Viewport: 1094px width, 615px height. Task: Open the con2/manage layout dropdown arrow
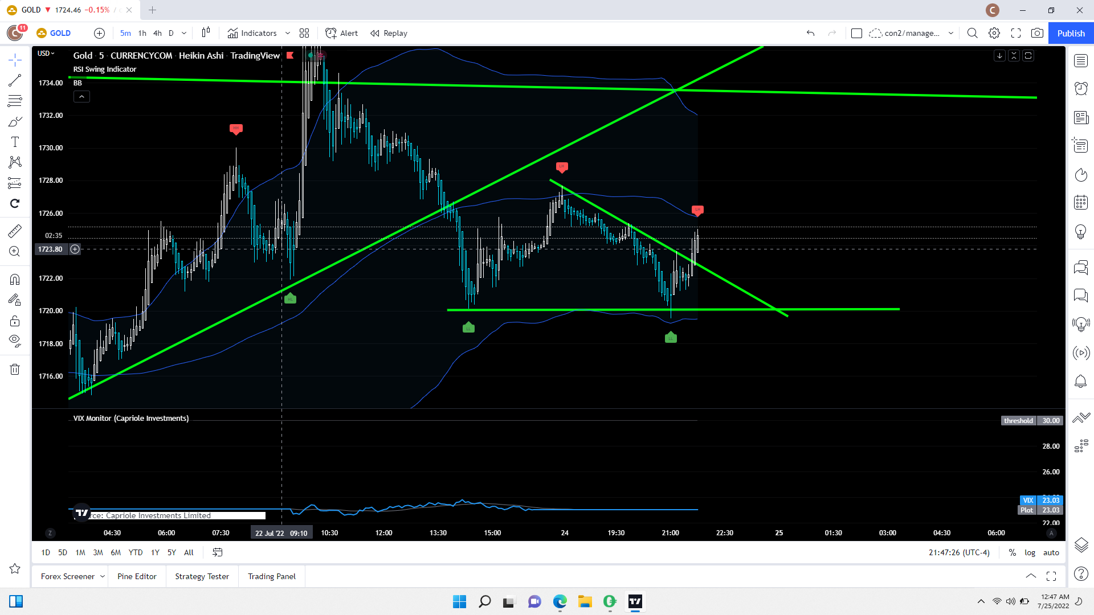click(950, 33)
